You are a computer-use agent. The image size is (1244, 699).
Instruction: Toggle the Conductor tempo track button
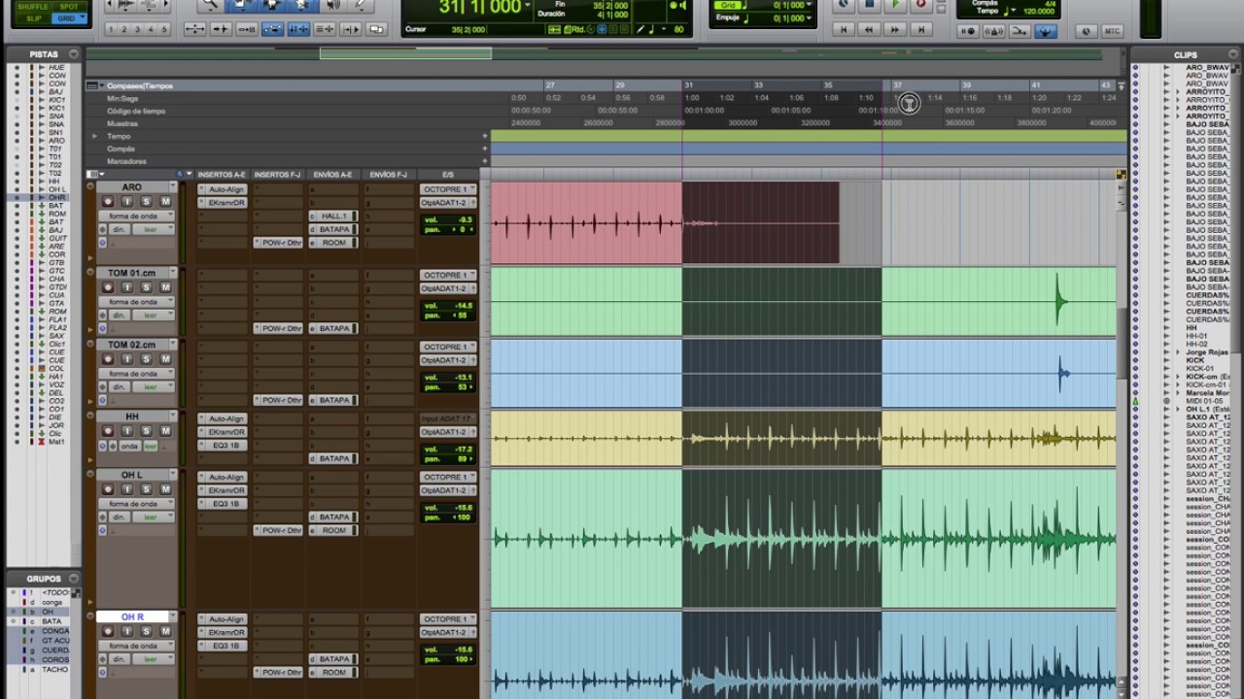(1046, 31)
